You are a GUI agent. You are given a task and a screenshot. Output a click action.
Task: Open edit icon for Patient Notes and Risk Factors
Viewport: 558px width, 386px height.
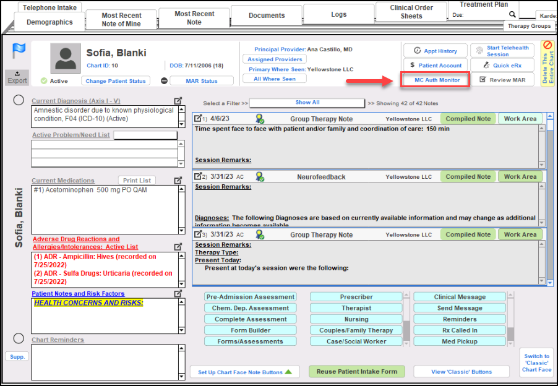pos(178,293)
